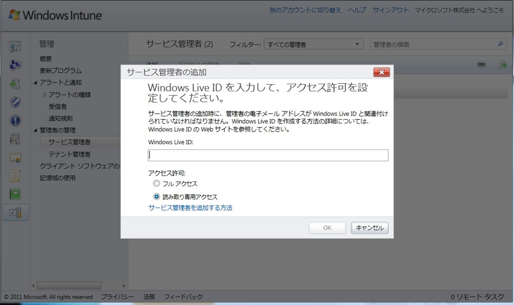
Task: Click the 別のアカウントに切り替え link
Action: tap(305, 10)
